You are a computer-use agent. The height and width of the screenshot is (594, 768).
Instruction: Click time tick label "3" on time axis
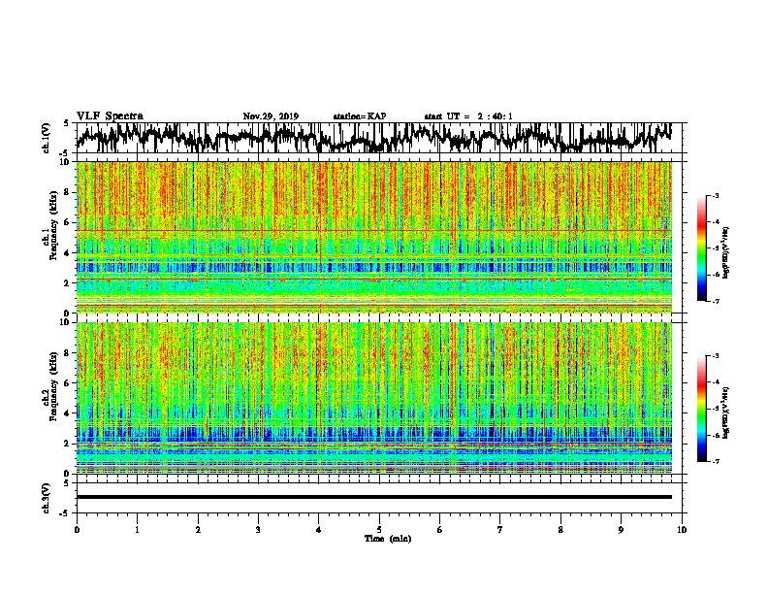pyautogui.click(x=258, y=530)
